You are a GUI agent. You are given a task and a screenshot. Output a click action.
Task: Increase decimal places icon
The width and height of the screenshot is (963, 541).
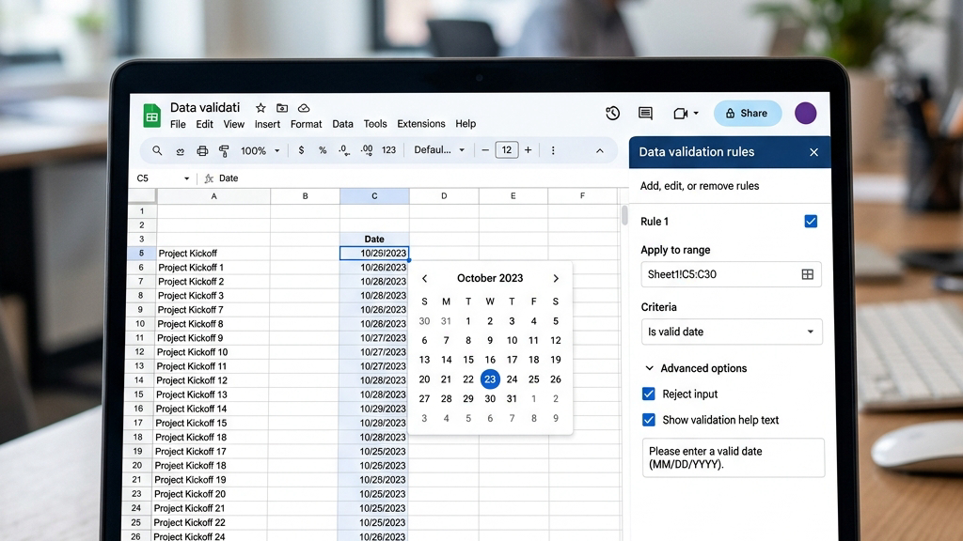click(367, 150)
